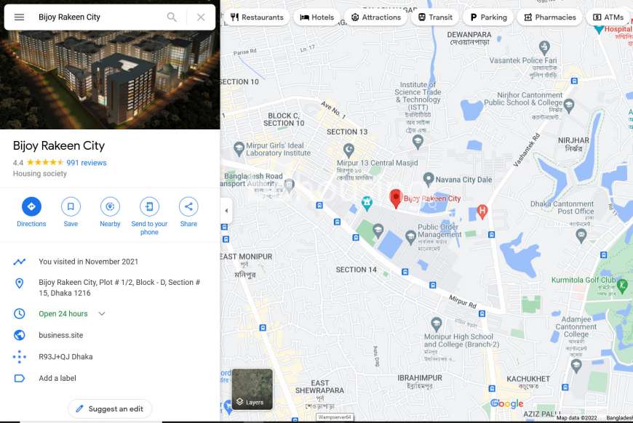Filter map by Restaurants

pyautogui.click(x=257, y=17)
